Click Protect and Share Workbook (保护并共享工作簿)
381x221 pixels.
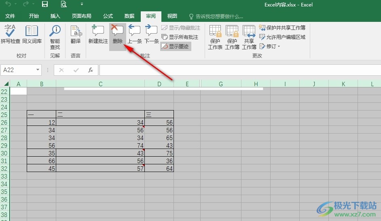[282, 28]
